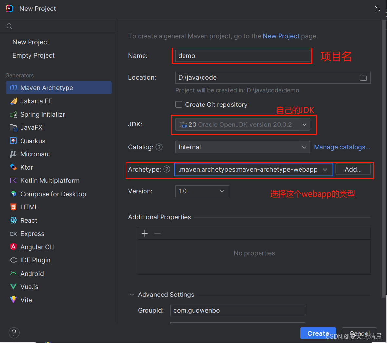Select the Spring Initializr generator

point(59,114)
